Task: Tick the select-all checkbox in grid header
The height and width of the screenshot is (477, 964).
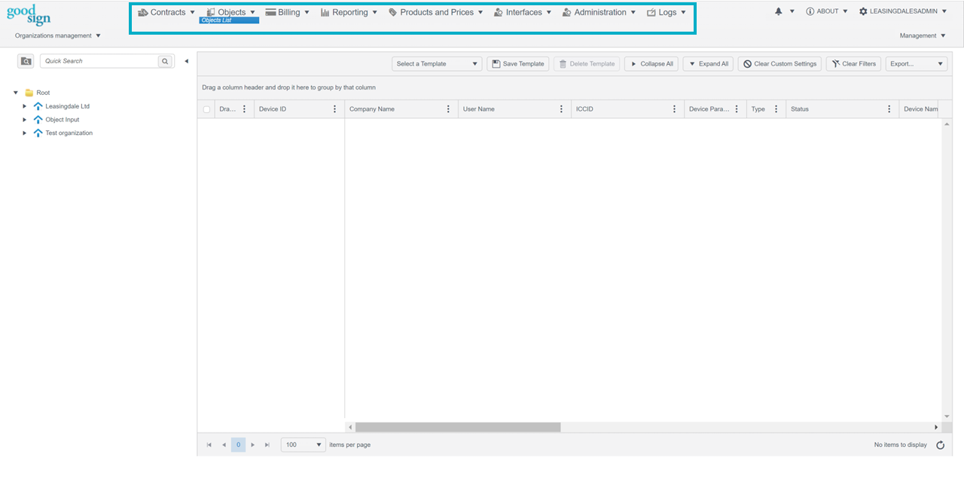Action: (207, 109)
